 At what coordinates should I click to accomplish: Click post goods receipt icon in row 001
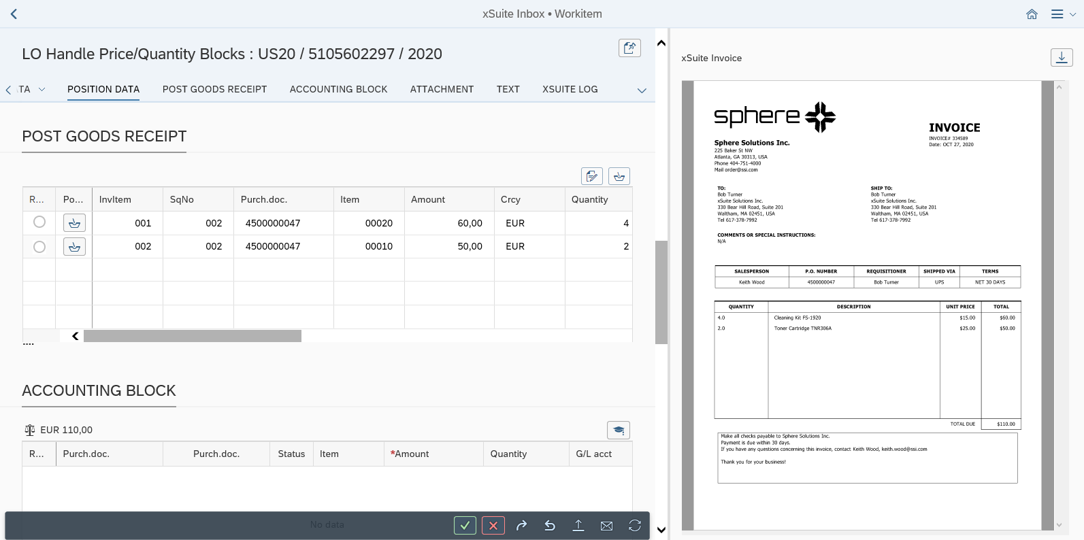[x=74, y=223]
